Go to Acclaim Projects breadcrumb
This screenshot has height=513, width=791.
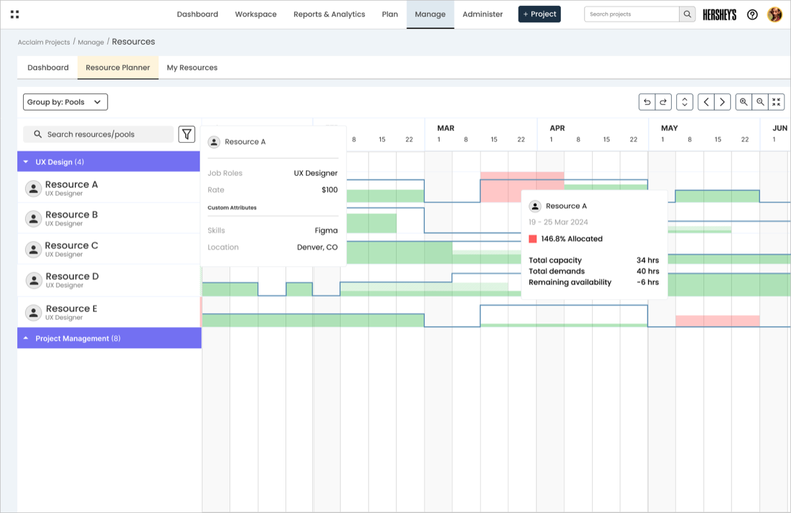(x=44, y=42)
